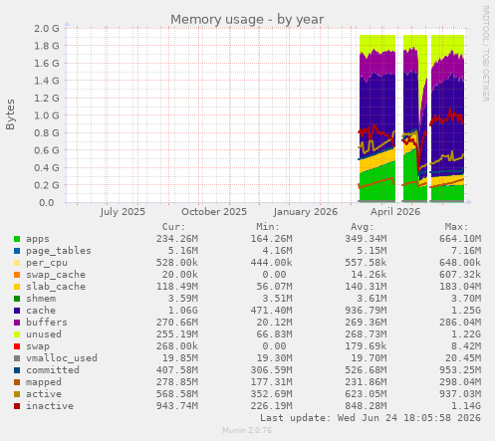Click the brown mapped legend swatch

(x=17, y=382)
